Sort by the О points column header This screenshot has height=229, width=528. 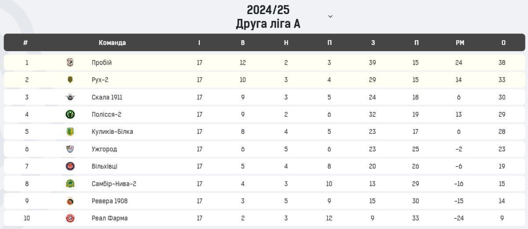coord(503,43)
